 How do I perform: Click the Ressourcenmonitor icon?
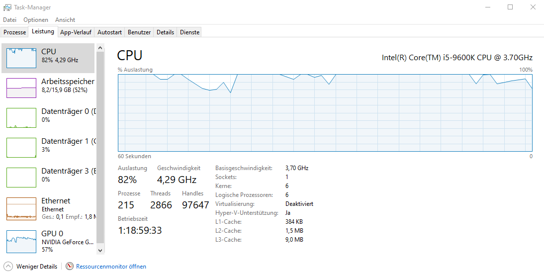point(70,267)
